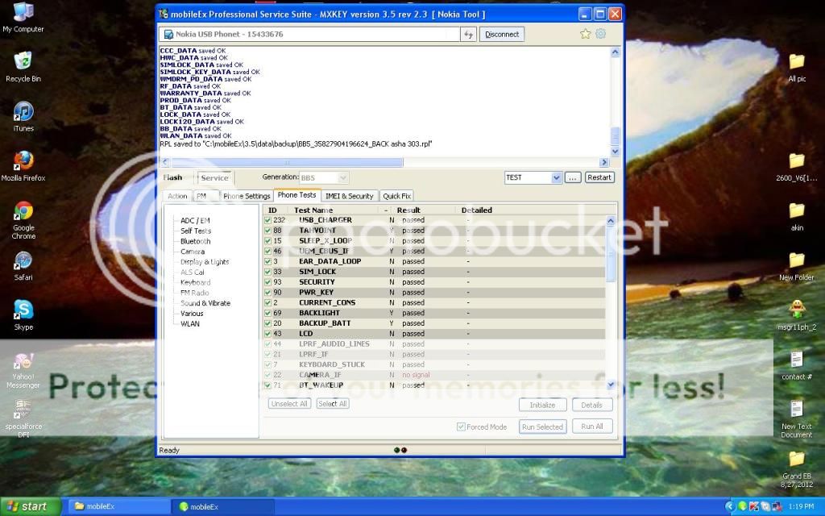The image size is (825, 516).
Task: Click the connection refresh arrows icon
Action: (x=468, y=34)
